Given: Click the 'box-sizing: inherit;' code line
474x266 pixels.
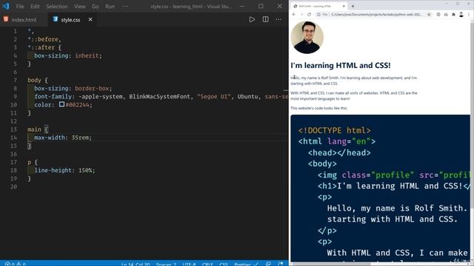Looking at the screenshot, I should [68, 56].
